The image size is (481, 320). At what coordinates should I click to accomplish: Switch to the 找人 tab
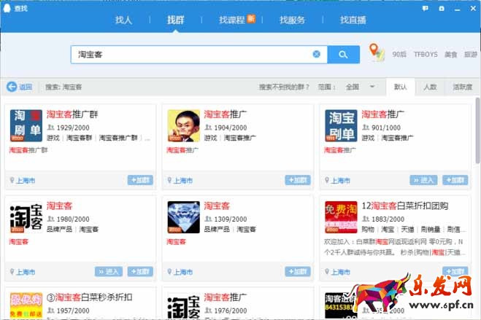coord(123,20)
